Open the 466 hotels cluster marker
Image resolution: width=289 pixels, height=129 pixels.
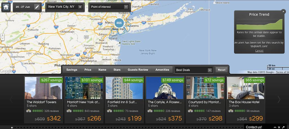(119, 23)
